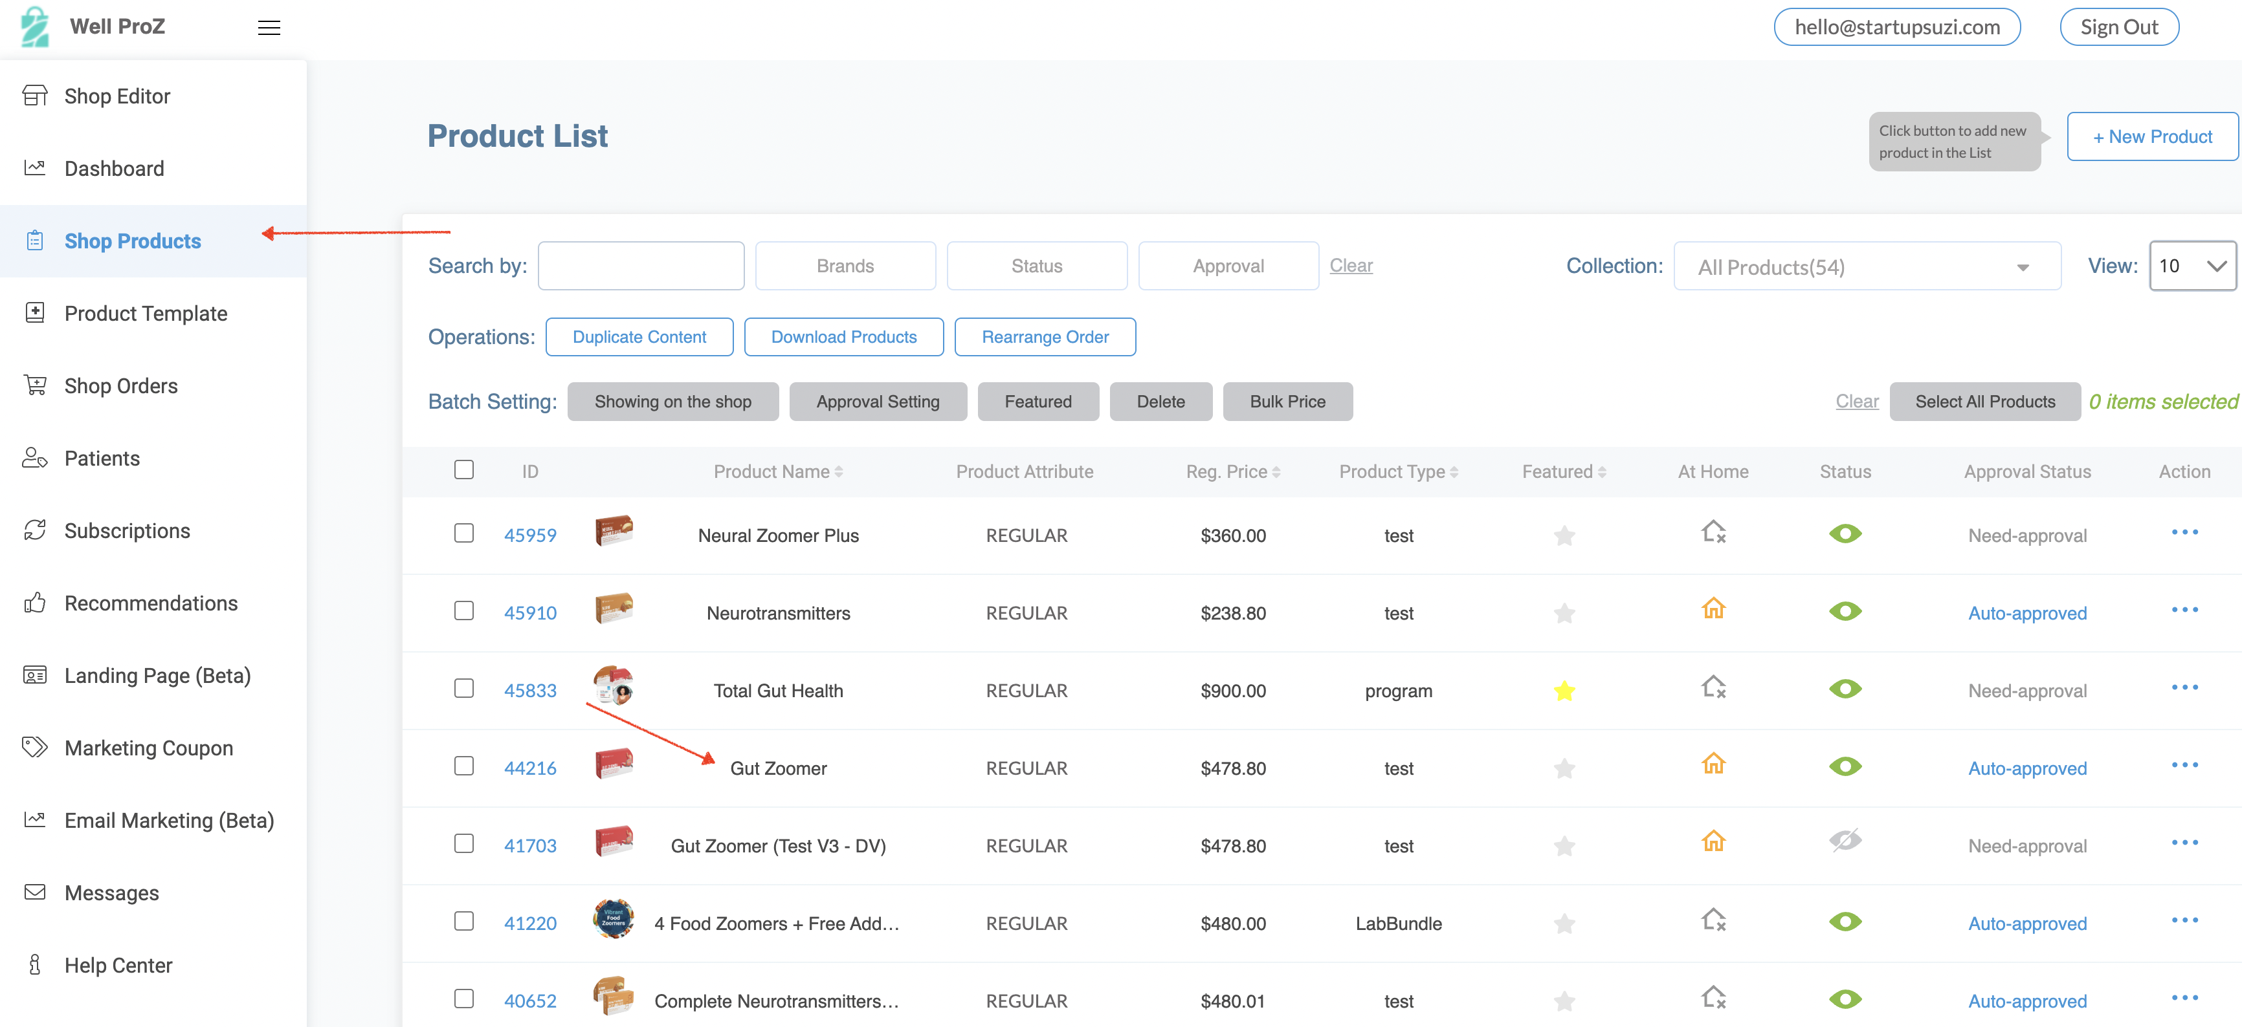Open the Approval filter dropdown
The height and width of the screenshot is (1027, 2242).
click(x=1228, y=266)
